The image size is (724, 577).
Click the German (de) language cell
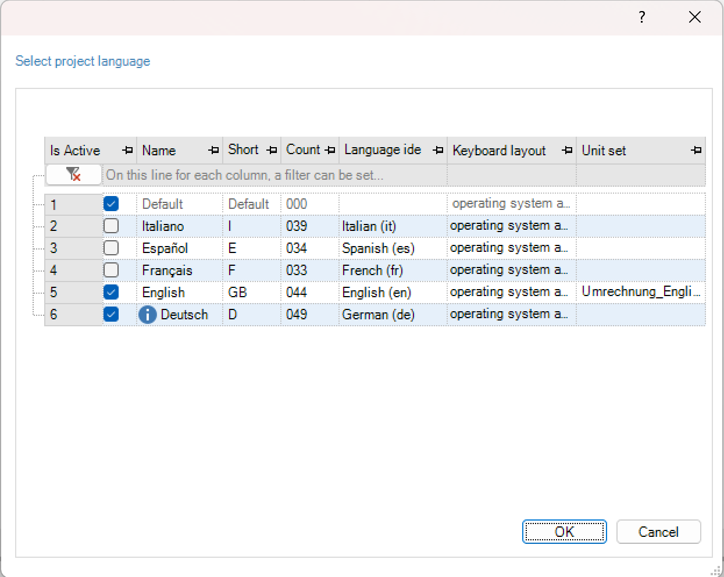(393, 315)
